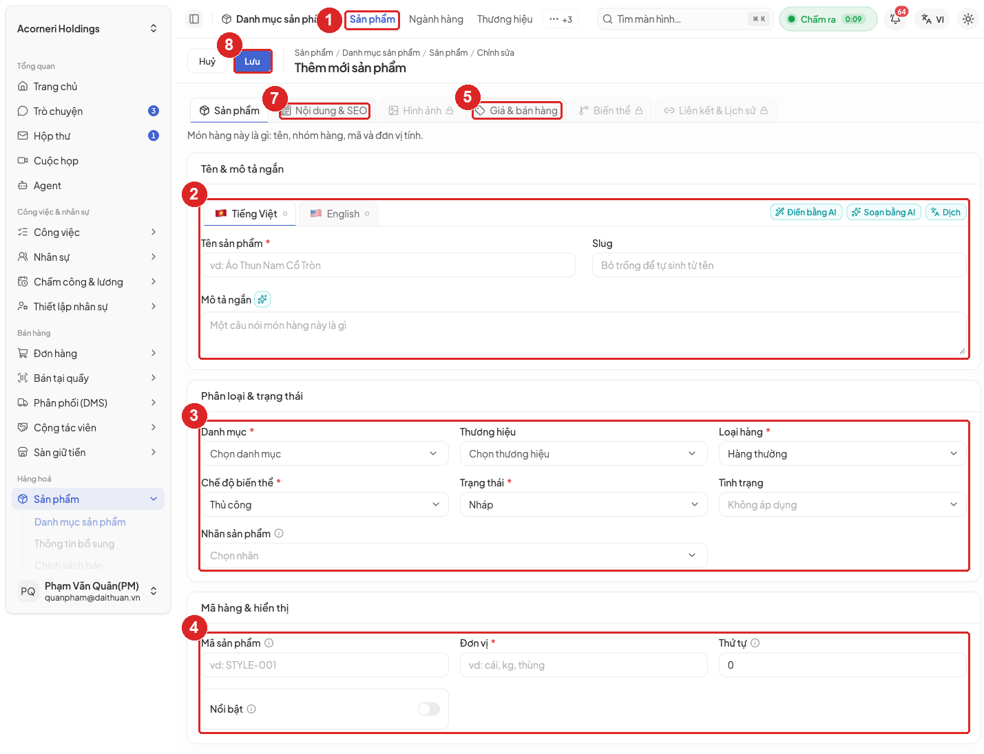Click the info icon next to Nhãn sản phẩm
Image resolution: width=984 pixels, height=754 pixels.
coord(279,533)
